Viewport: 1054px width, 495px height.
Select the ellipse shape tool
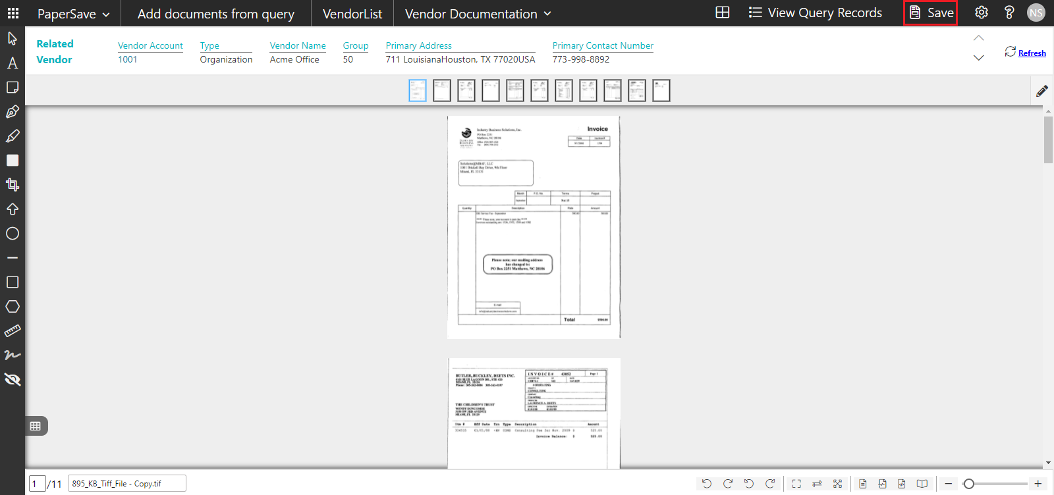[13, 234]
